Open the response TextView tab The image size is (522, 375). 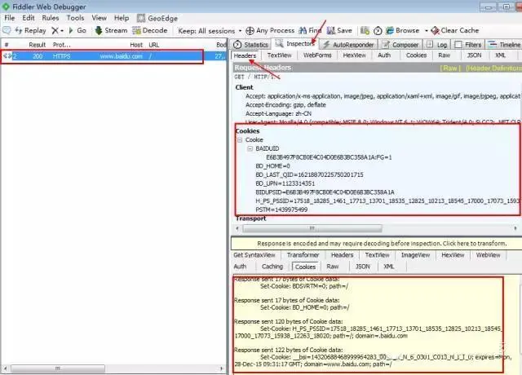[377, 255]
